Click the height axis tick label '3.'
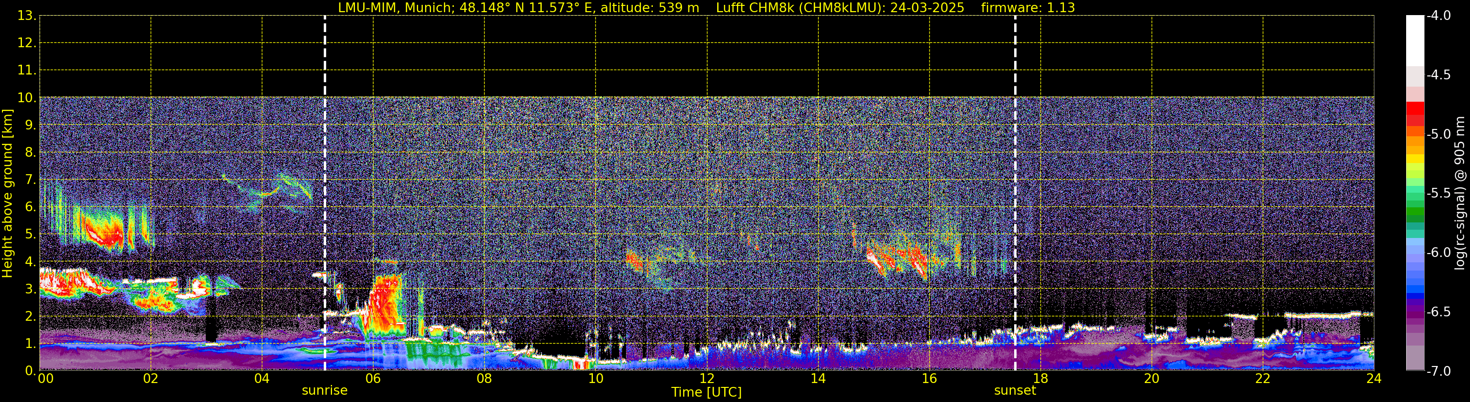 [30, 289]
